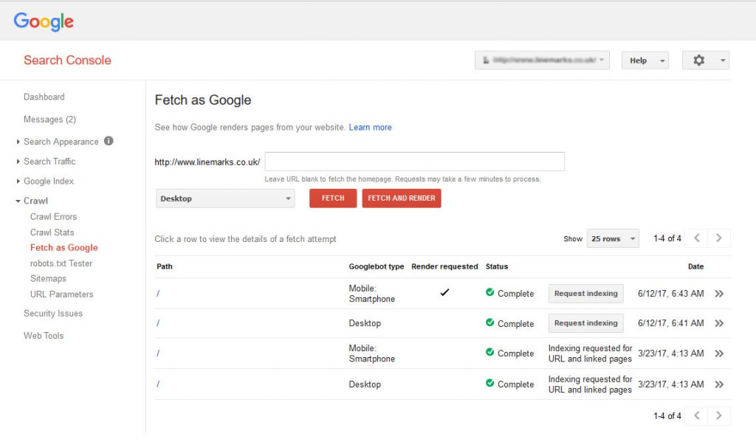Click the 'http://www.linemarks.co.uk/' URL prefix
Screen dimensions: 756x442
coord(207,162)
